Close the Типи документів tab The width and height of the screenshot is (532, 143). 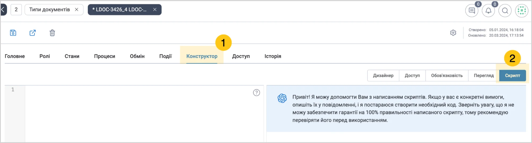click(77, 10)
